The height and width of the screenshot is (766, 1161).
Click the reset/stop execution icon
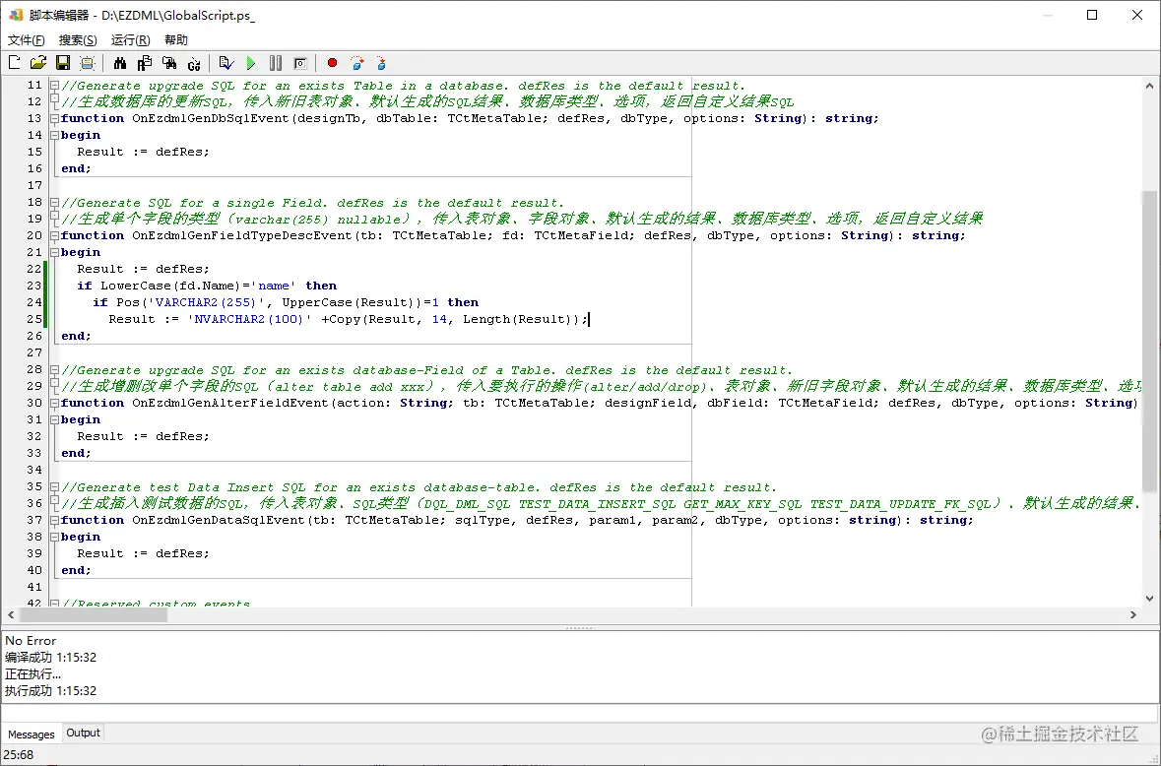(x=300, y=63)
